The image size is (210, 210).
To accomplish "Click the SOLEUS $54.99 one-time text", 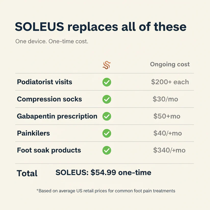I will click(x=103, y=172).
